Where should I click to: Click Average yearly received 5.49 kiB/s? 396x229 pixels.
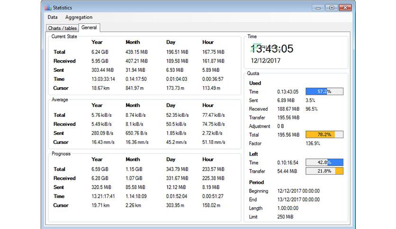pos(101,124)
